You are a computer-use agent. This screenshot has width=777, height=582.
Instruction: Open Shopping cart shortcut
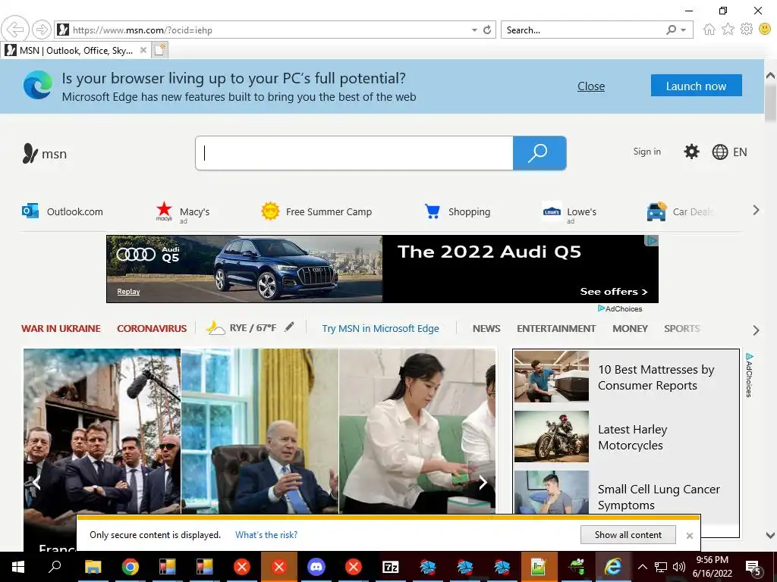(x=457, y=211)
